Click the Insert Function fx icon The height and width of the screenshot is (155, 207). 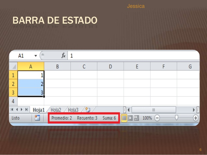64,56
